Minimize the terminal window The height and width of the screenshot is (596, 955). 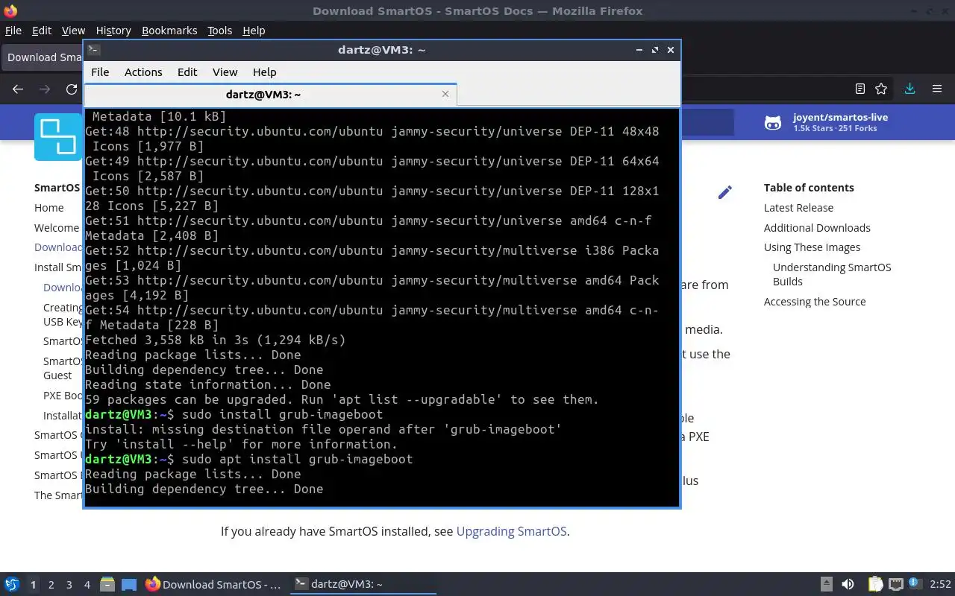pyautogui.click(x=639, y=50)
